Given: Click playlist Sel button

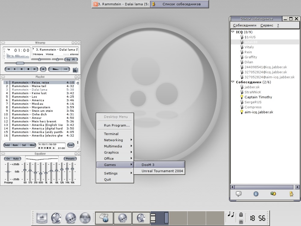Looking at the screenshot, I should coord(24,145).
